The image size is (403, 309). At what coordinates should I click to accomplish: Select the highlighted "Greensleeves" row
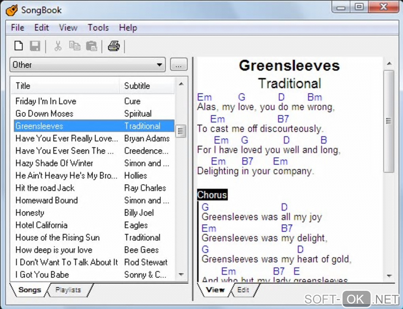tap(94, 126)
